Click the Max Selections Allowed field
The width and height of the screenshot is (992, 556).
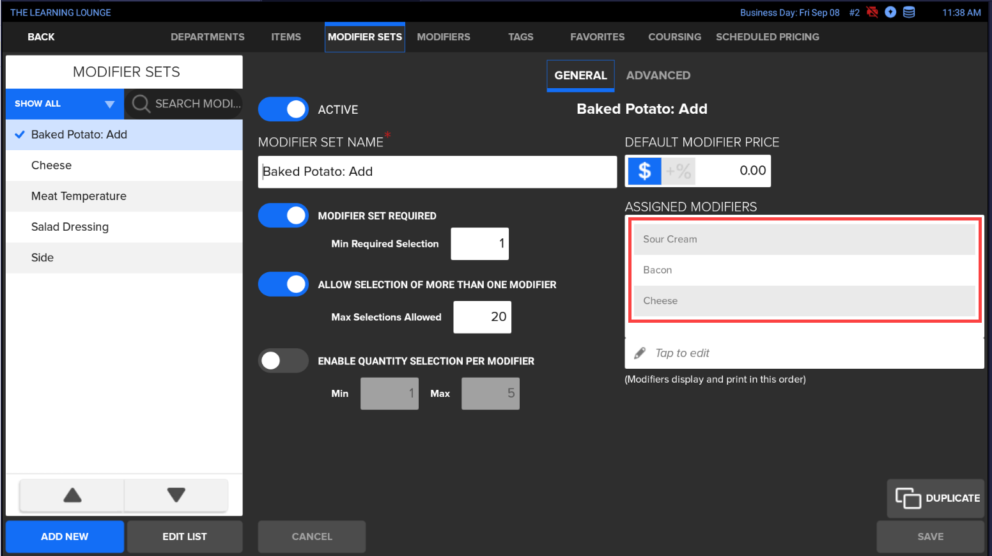[x=482, y=317]
